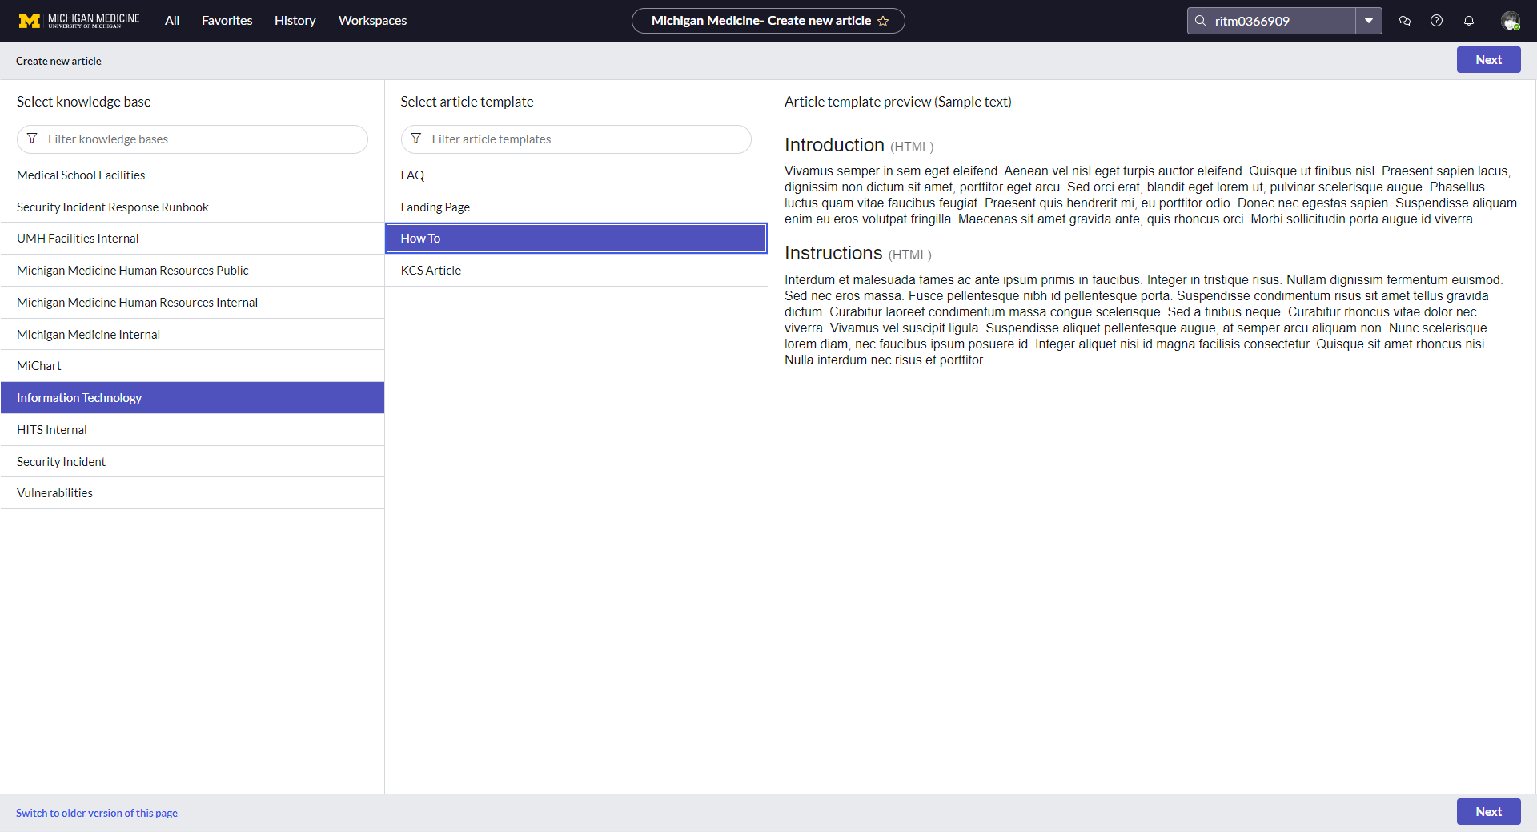Star the 'Michigan Medicine- Create new article' page
The width and height of the screenshot is (1537, 832).
(x=884, y=22)
